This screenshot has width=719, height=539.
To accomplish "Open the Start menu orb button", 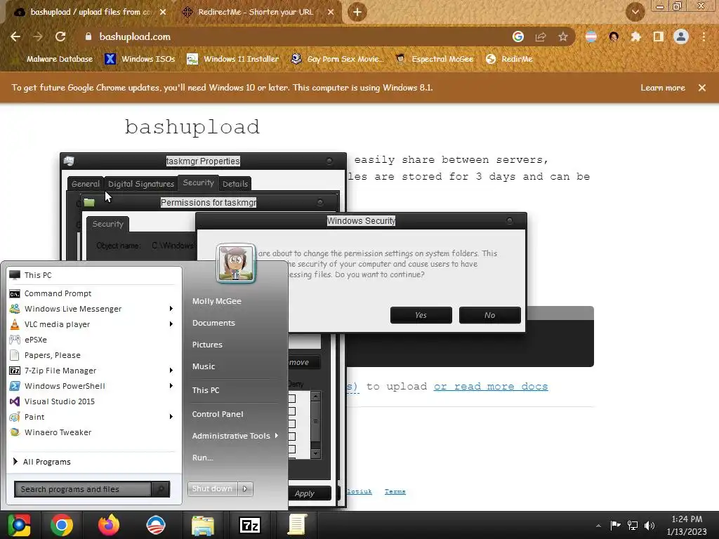I will click(x=18, y=525).
